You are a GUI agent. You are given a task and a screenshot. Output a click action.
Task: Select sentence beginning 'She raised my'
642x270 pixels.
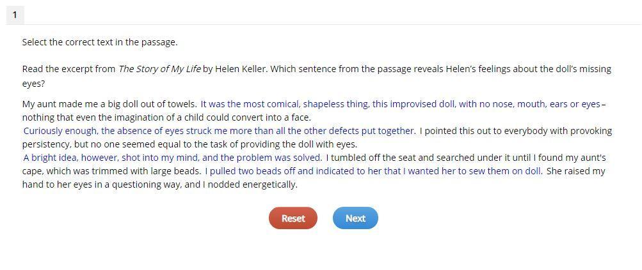575,171
